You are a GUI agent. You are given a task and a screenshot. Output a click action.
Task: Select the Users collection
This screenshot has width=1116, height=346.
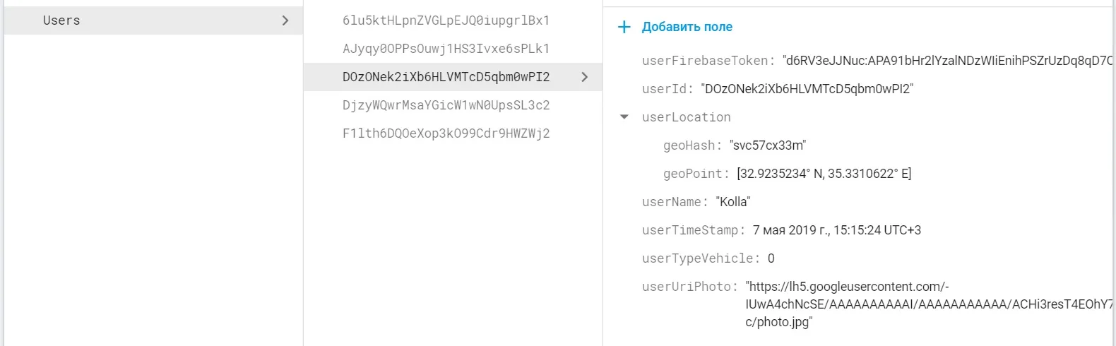(61, 20)
